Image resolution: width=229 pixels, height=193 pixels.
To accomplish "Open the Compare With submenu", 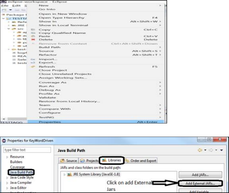I will (x=96, y=109).
